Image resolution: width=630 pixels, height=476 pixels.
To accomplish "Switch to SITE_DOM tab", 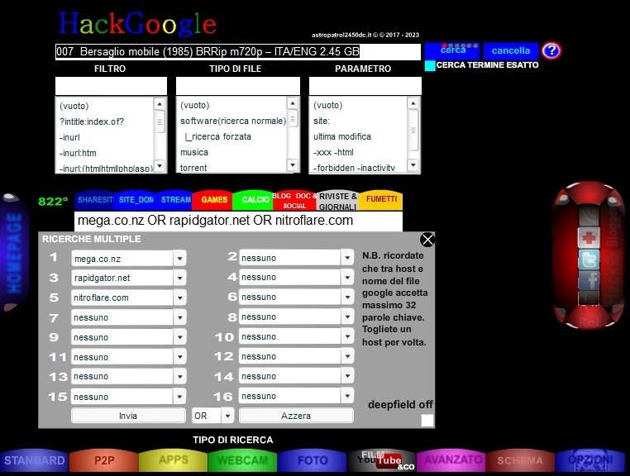I will 136,200.
